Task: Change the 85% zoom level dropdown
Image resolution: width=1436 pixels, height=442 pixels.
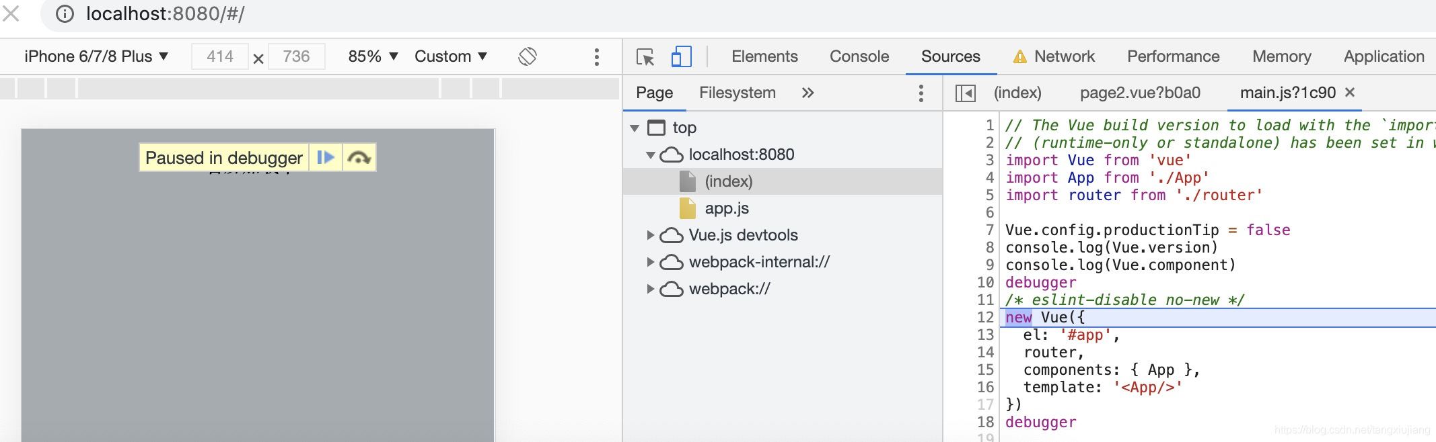Action: click(373, 56)
